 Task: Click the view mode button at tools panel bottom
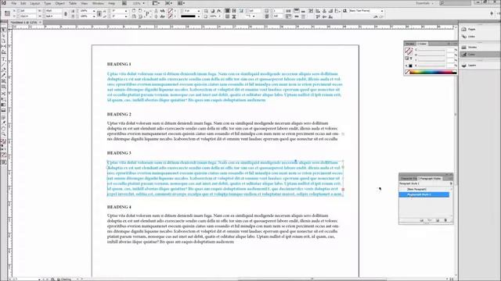[x=3, y=162]
